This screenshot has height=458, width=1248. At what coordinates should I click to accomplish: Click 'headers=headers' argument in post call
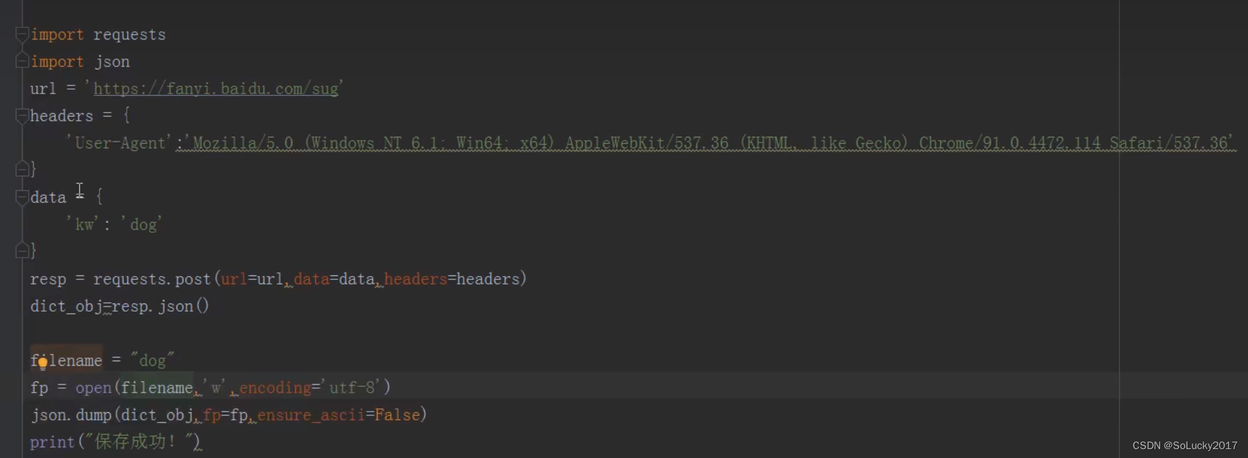(452, 279)
